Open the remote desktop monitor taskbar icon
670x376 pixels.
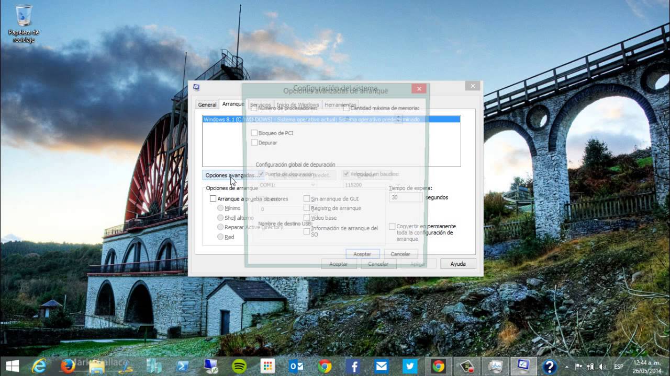[x=211, y=366]
